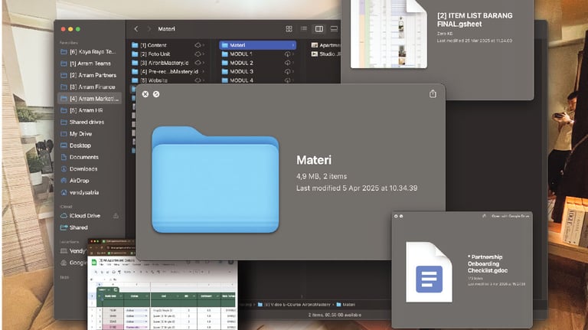Expand [4] Pre-rec...bMastery.id row chevron
The image size is (588, 330).
(203, 71)
